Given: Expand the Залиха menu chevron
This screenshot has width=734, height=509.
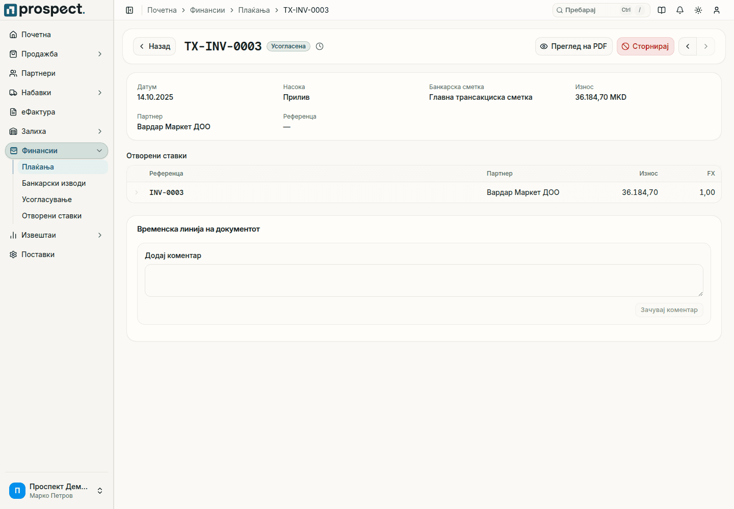Looking at the screenshot, I should (100, 131).
